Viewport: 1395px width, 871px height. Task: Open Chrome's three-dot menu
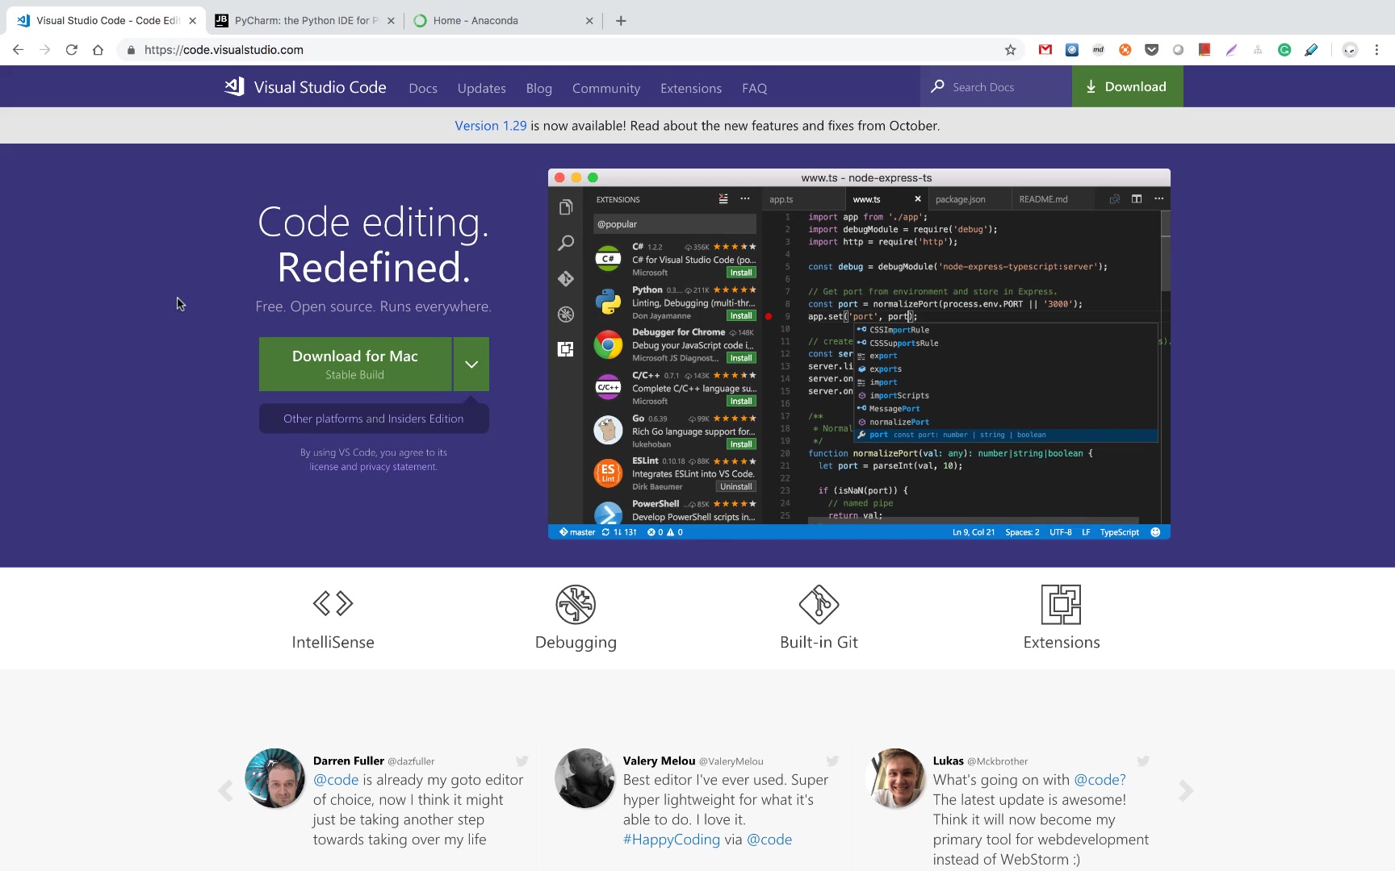[1376, 50]
